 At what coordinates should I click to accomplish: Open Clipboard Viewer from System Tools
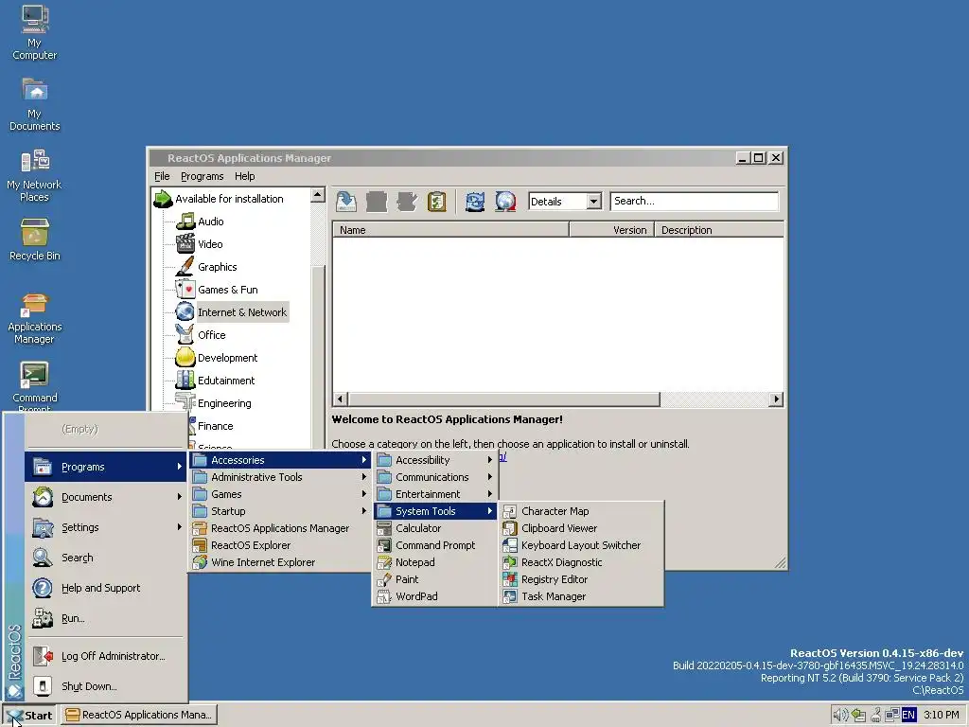(581, 528)
